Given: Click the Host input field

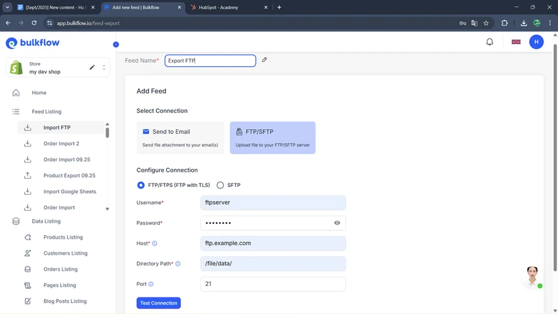Looking at the screenshot, I should 273,244.
